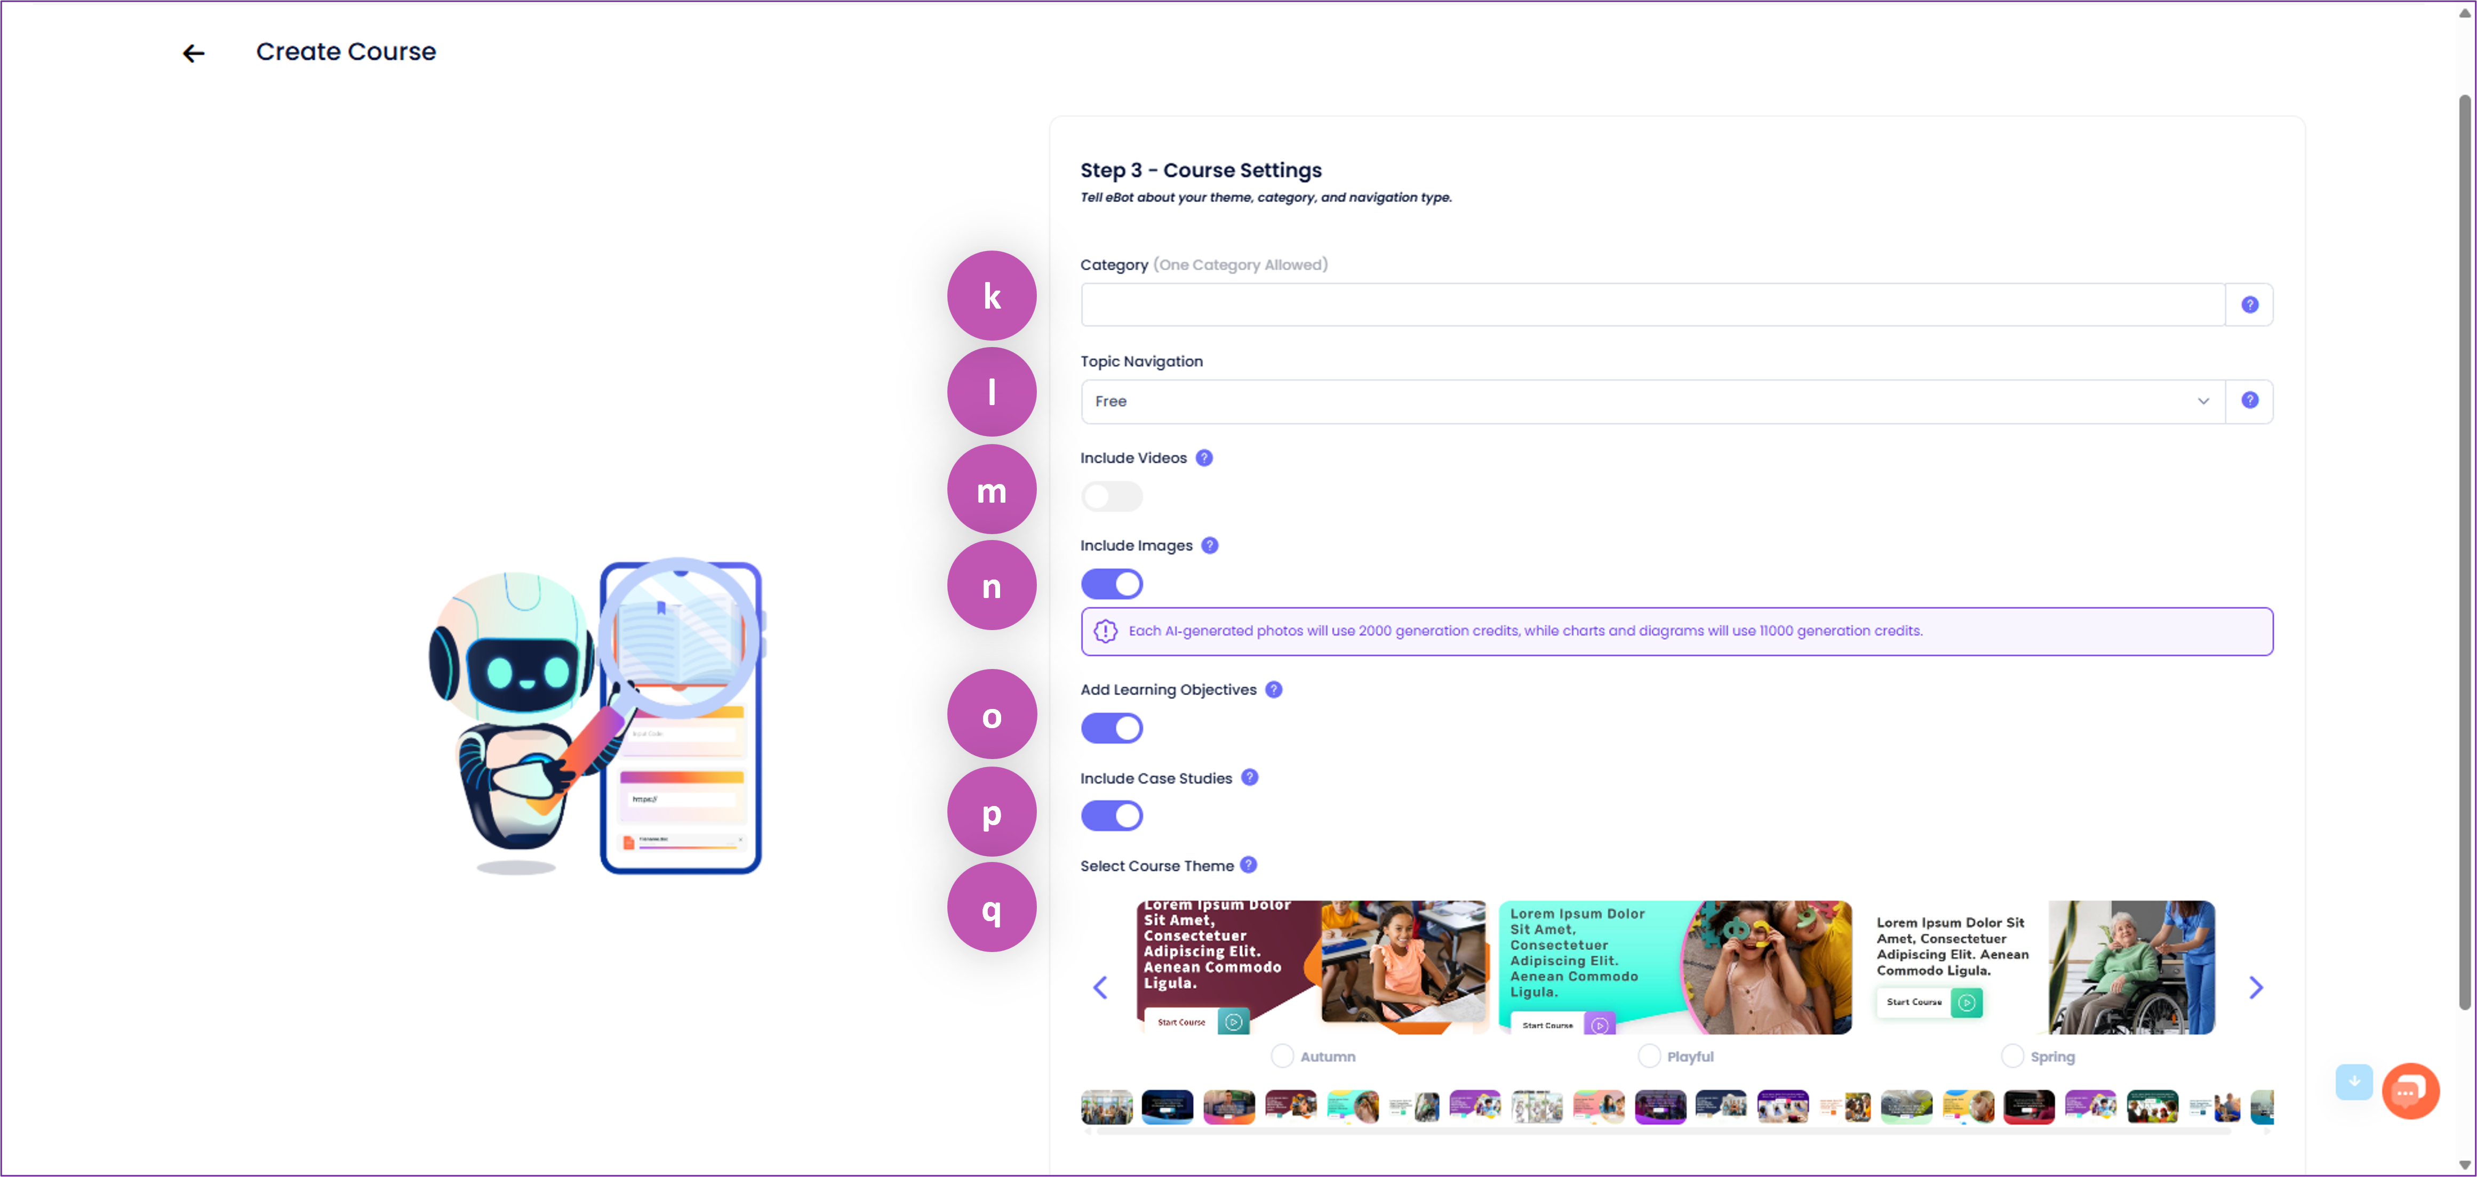Click the Category input field
Image resolution: width=2477 pixels, height=1177 pixels.
click(1652, 304)
